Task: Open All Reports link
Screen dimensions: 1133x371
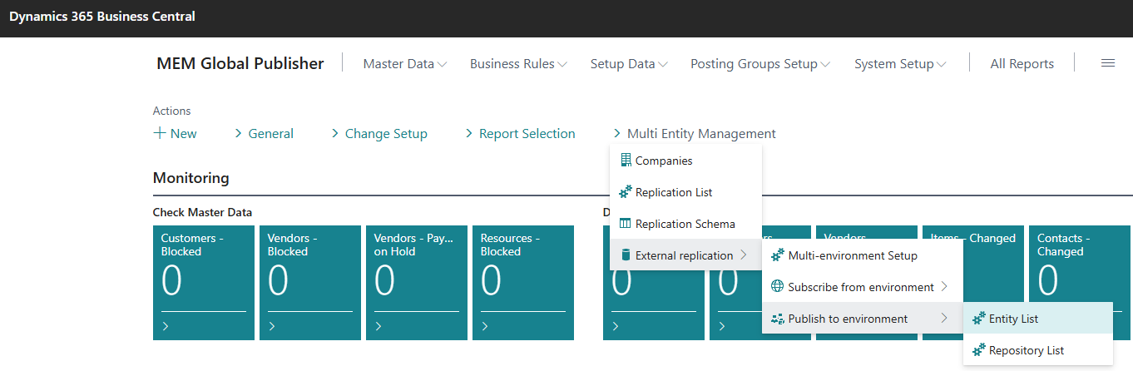Action: pyautogui.click(x=1022, y=64)
